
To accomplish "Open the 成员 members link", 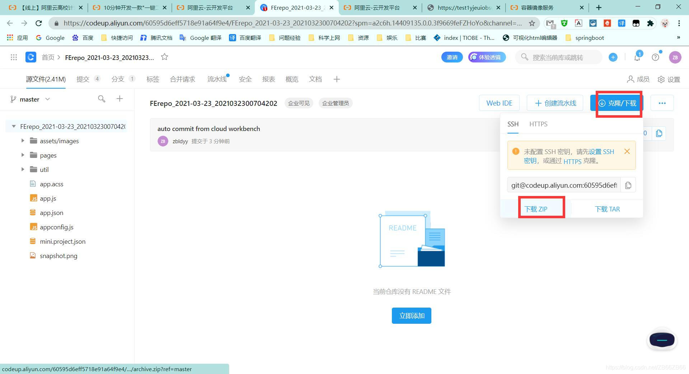I will (x=638, y=79).
